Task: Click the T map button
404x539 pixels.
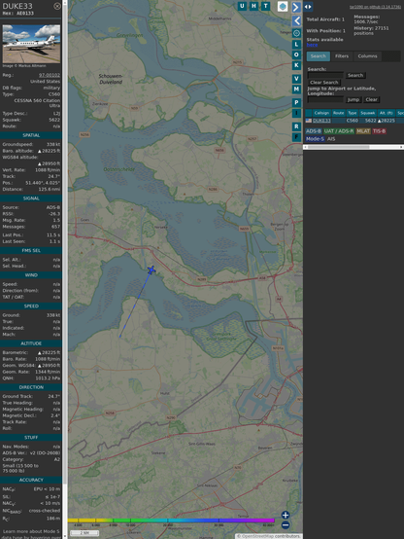Action: pyautogui.click(x=265, y=6)
